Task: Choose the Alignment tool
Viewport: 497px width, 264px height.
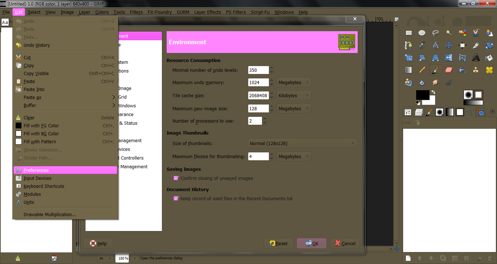Action: [x=462, y=45]
